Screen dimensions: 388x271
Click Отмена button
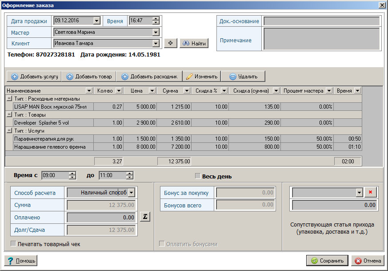(x=368, y=261)
